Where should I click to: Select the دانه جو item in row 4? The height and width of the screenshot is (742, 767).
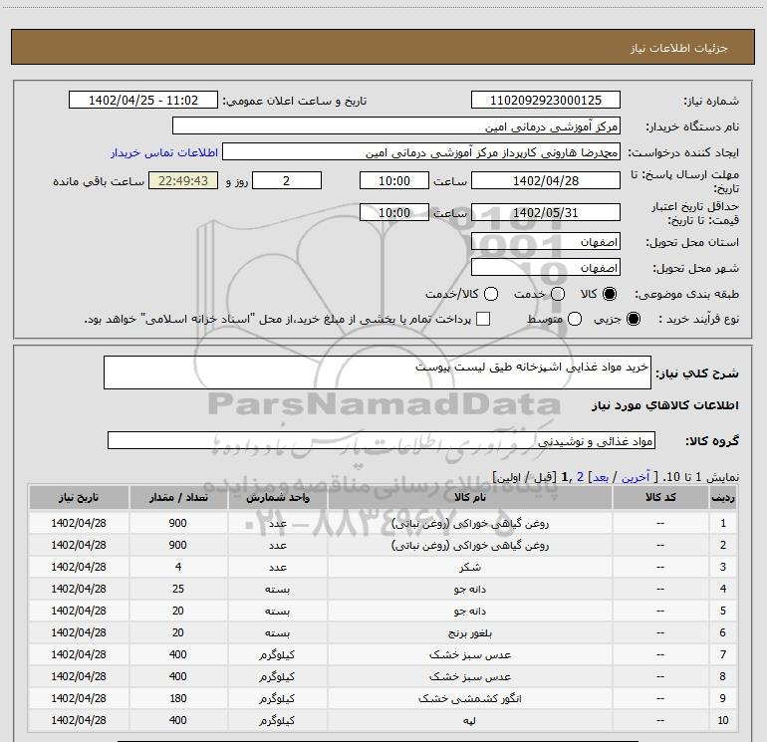pyautogui.click(x=470, y=590)
